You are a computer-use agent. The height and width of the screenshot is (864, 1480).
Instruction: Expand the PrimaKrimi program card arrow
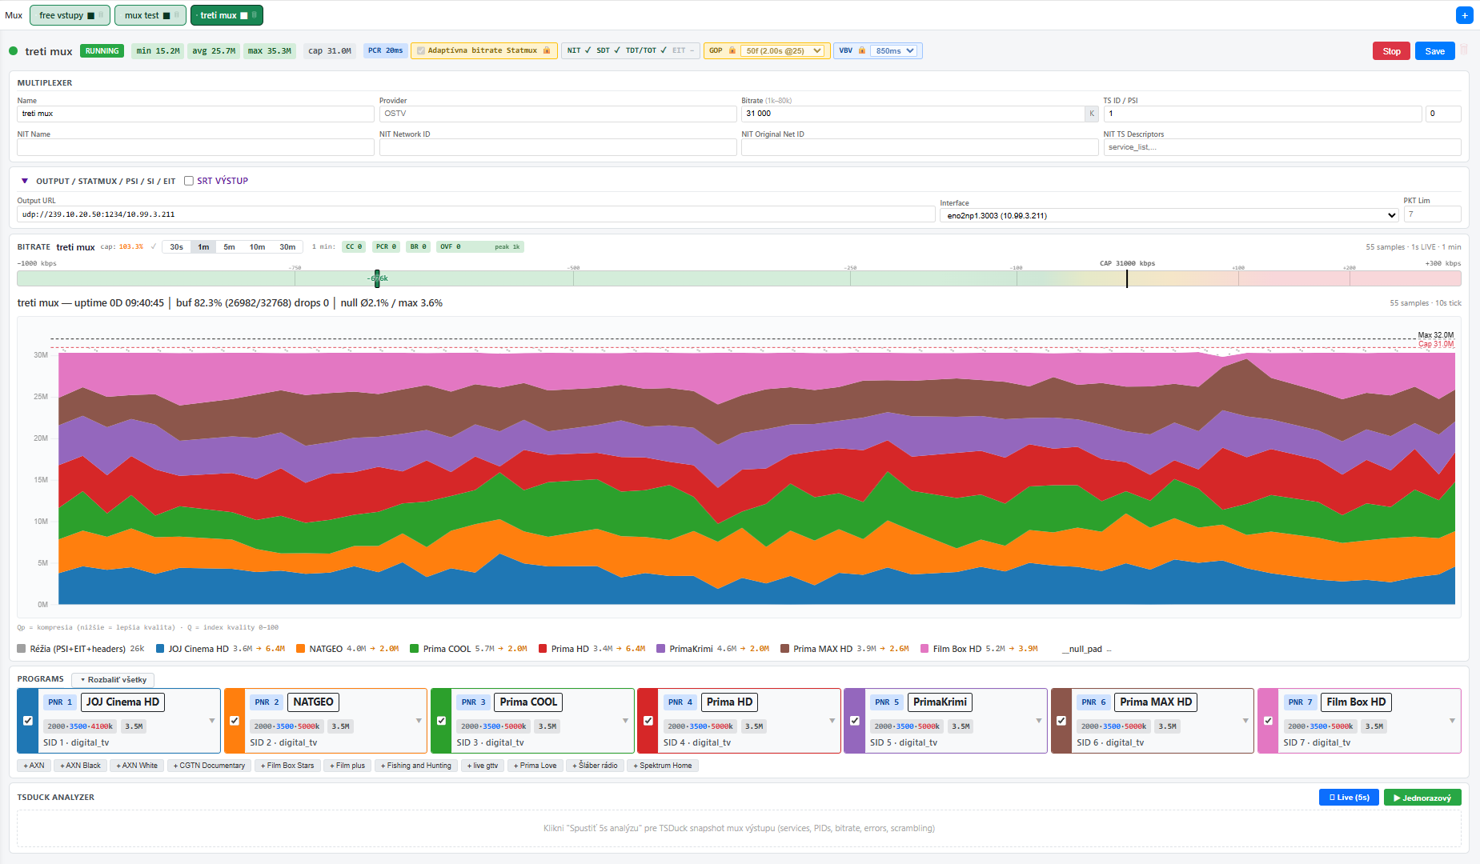[x=1039, y=721]
